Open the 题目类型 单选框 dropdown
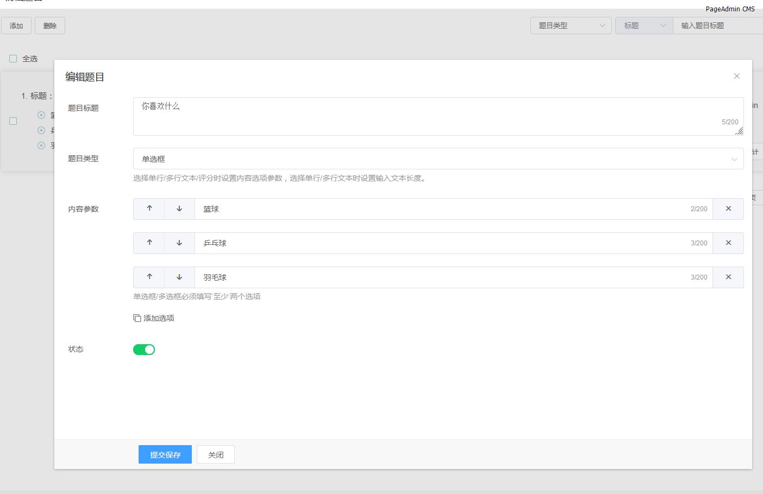The image size is (763, 494). (438, 159)
